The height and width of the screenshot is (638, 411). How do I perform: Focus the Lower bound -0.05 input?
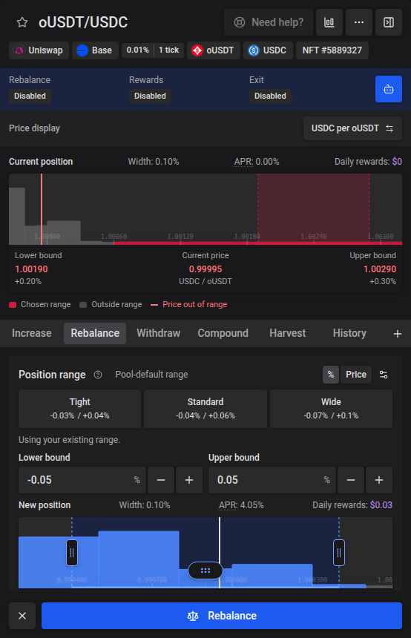[82, 480]
